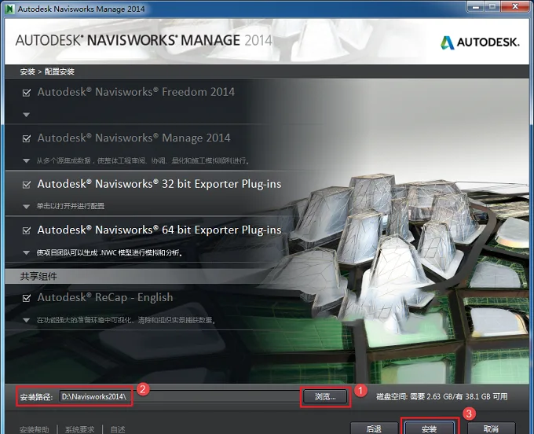Click the 取消 cancel button
The width and height of the screenshot is (534, 434).
[491, 428]
